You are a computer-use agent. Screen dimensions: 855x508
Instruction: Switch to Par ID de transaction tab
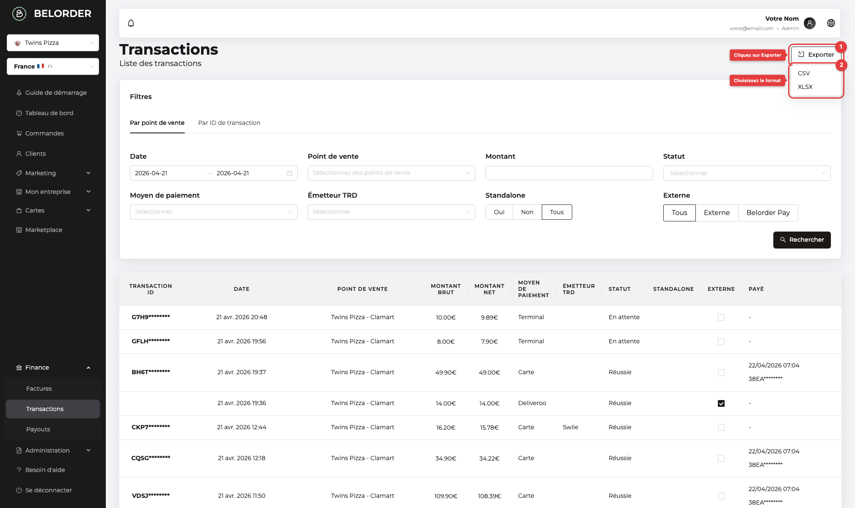pyautogui.click(x=229, y=123)
